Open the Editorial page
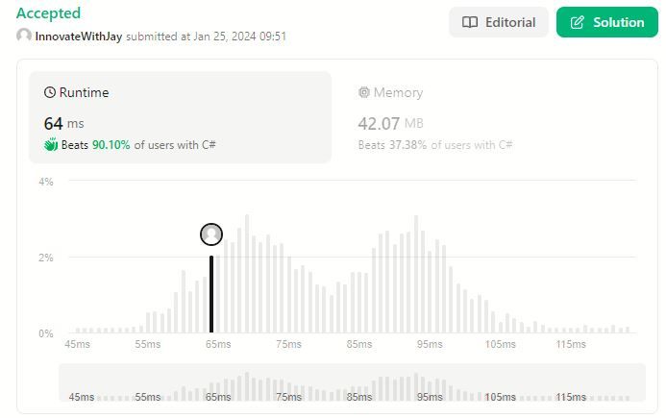Image resolution: width=666 pixels, height=418 pixels. [x=498, y=22]
